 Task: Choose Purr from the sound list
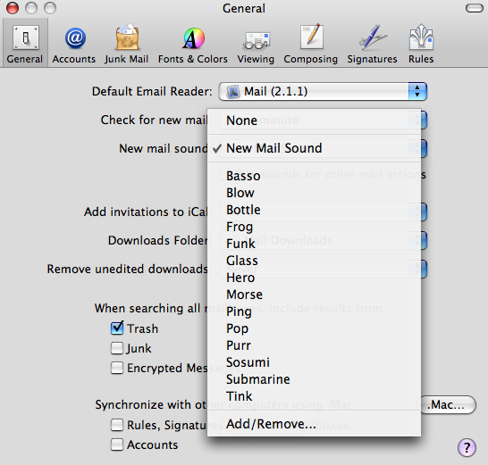click(x=314, y=345)
